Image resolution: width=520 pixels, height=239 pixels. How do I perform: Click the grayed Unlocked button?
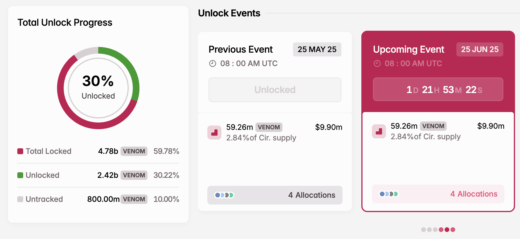tap(275, 90)
